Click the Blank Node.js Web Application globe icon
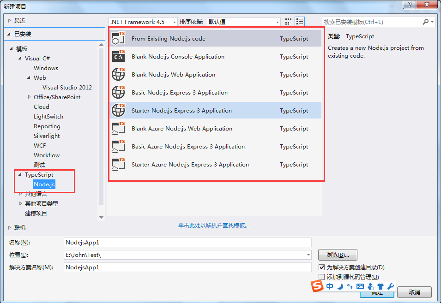Viewport: 441px width, 303px height. click(x=119, y=75)
